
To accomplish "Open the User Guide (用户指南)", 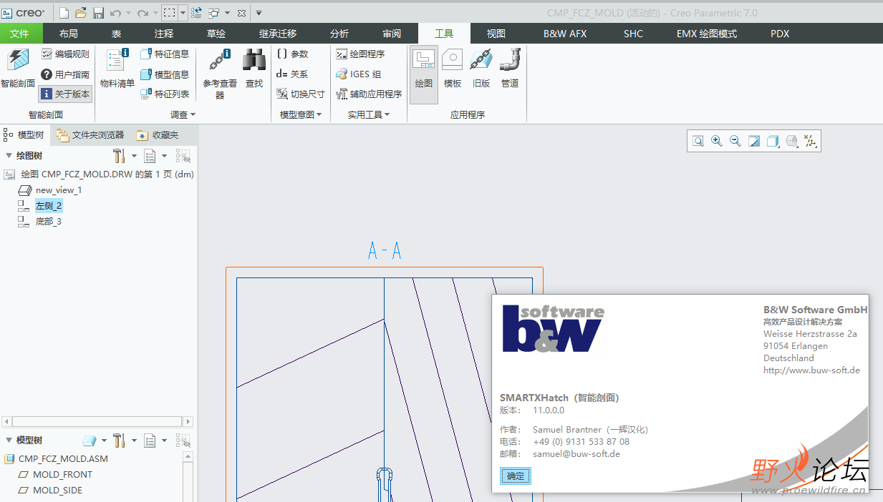I will pyautogui.click(x=65, y=74).
